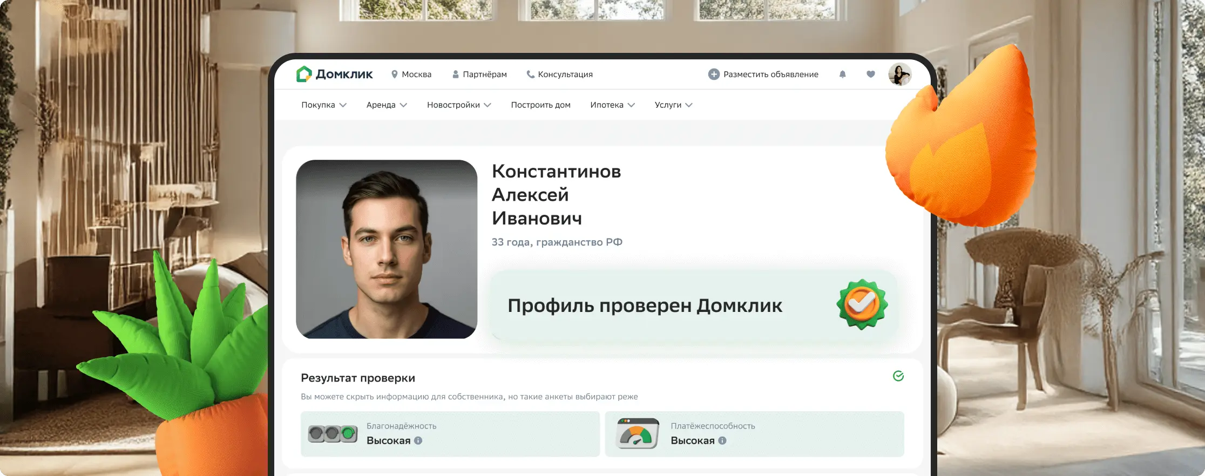Click info icon next to Благонадёжность Высокая
The height and width of the screenshot is (476, 1205).
coord(418,440)
